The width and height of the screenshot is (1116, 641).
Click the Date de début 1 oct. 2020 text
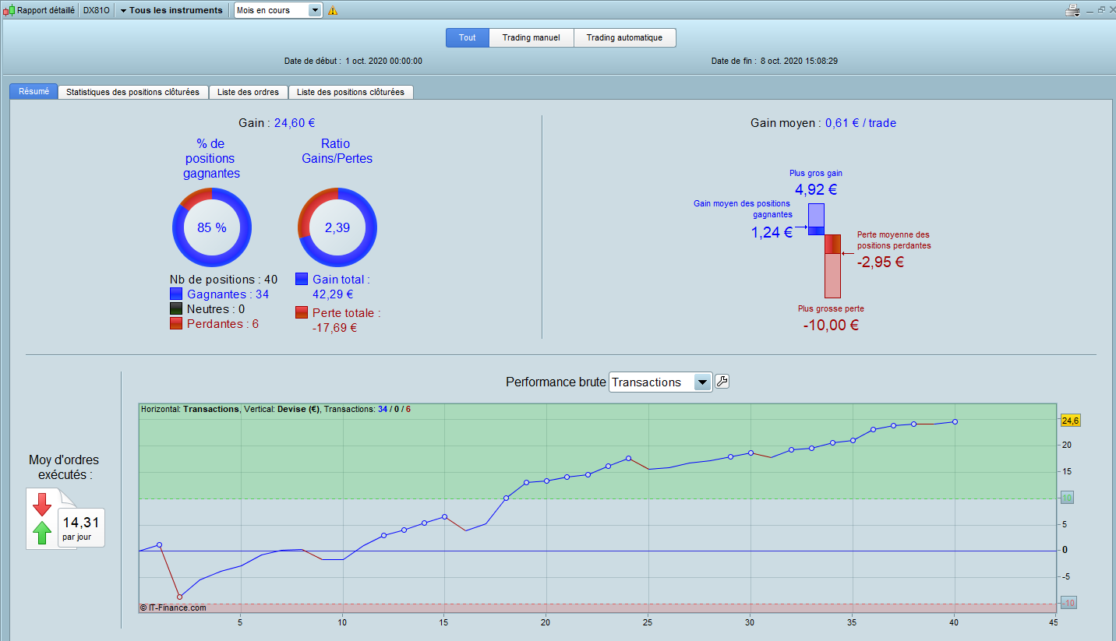click(354, 61)
